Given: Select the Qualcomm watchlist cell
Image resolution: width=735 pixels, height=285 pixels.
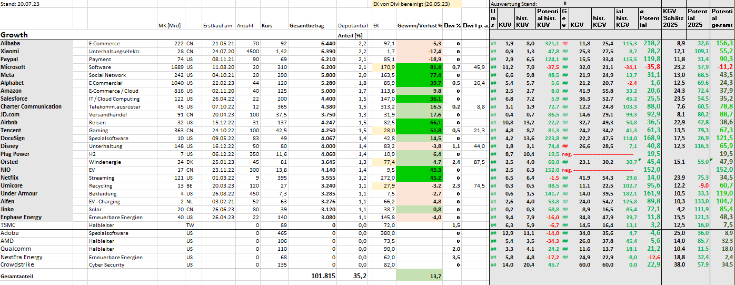Looking at the screenshot, I should click(x=36, y=249).
